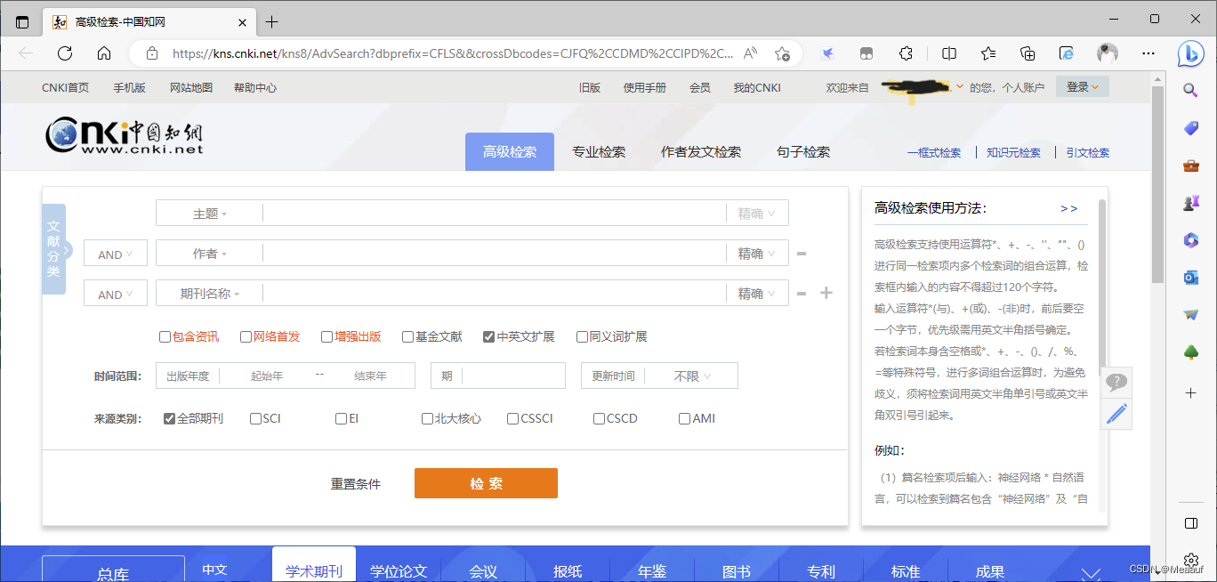Click 重置条件 to reset conditions
The height and width of the screenshot is (582, 1217).
[356, 484]
